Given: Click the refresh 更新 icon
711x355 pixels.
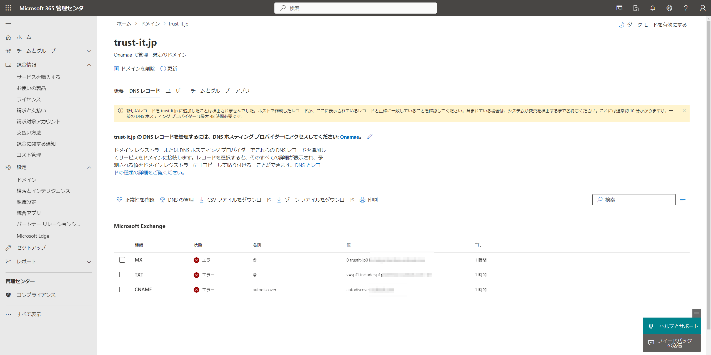Looking at the screenshot, I should (x=163, y=69).
